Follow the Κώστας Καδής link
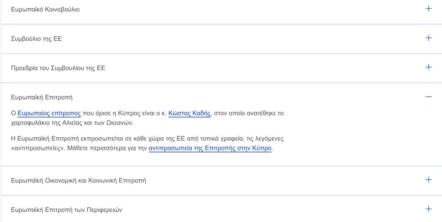This screenshot has height=222, width=442. point(189,113)
